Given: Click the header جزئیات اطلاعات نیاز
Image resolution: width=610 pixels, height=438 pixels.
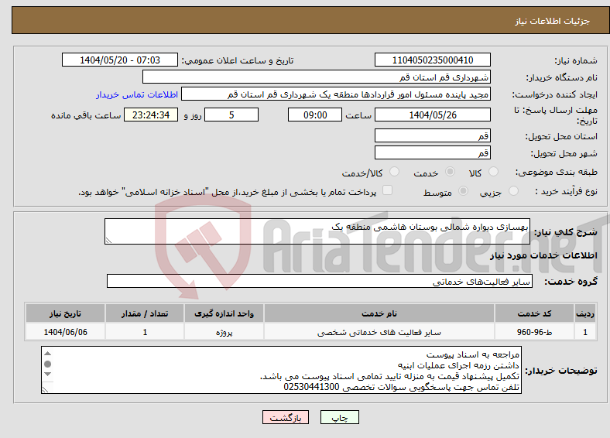Looking at the screenshot, I should (x=553, y=21).
